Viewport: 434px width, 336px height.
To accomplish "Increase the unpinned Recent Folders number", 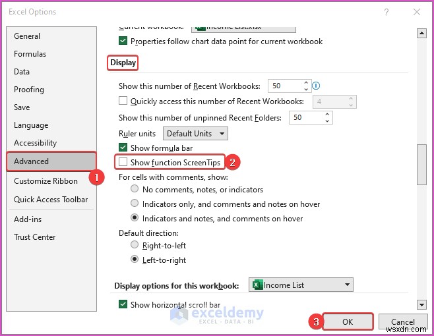I will (x=327, y=114).
